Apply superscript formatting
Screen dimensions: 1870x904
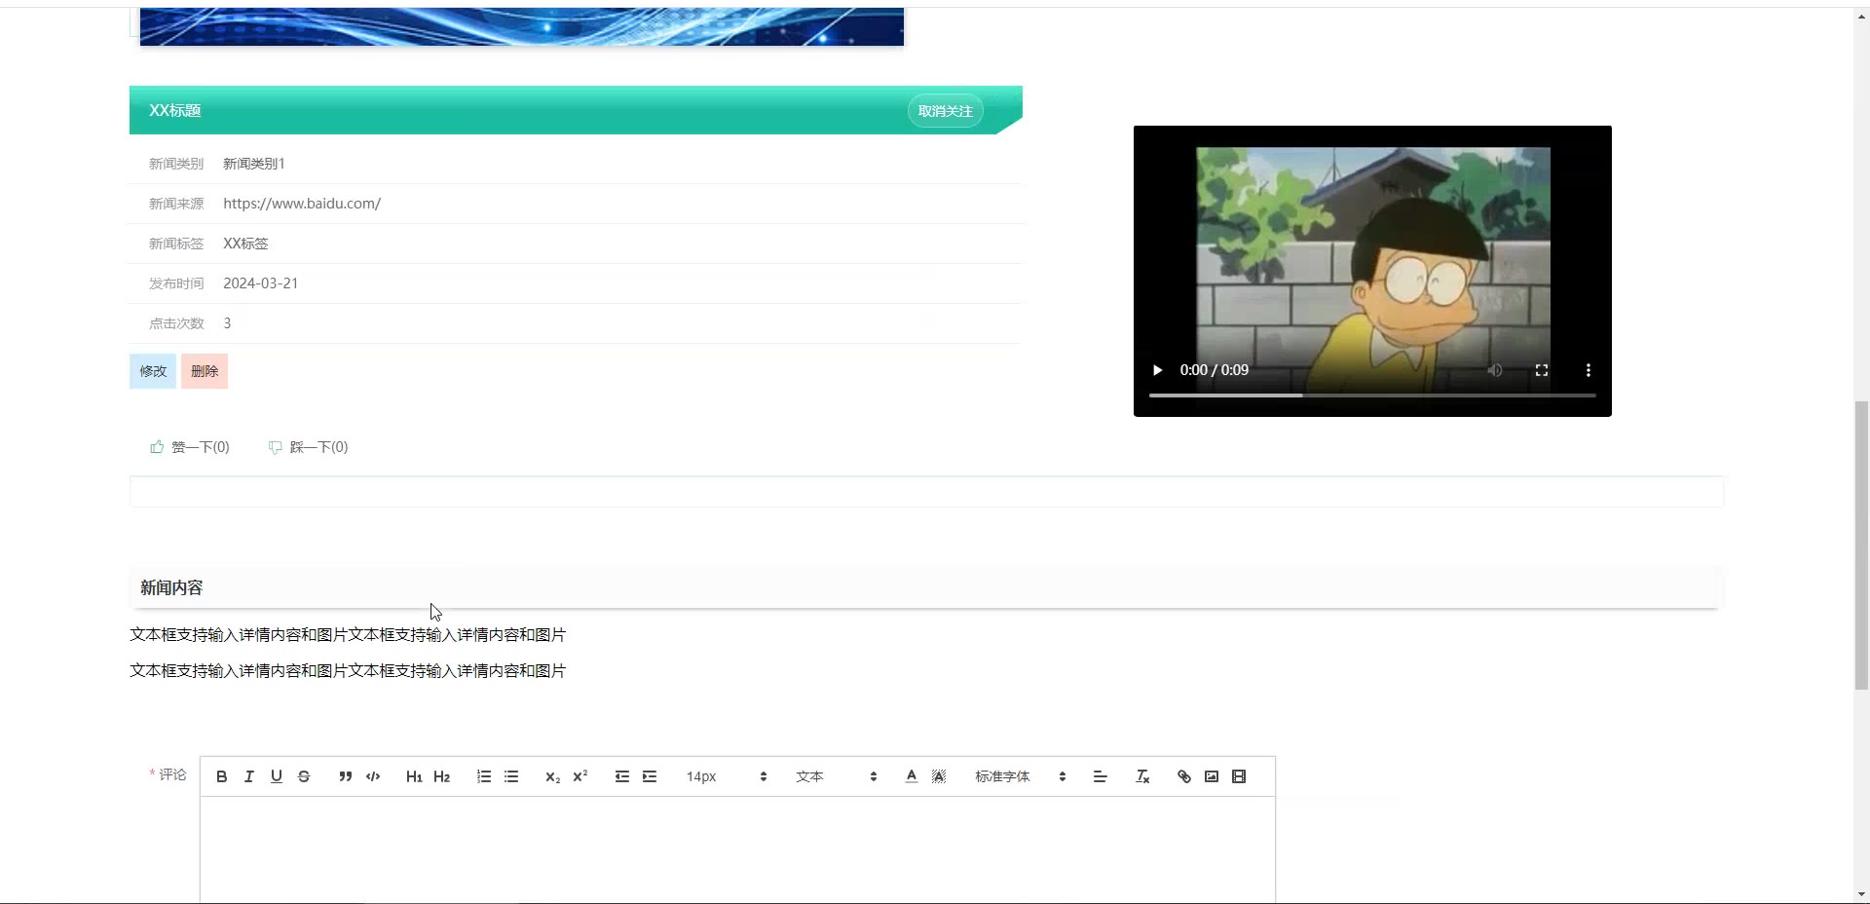click(x=580, y=776)
